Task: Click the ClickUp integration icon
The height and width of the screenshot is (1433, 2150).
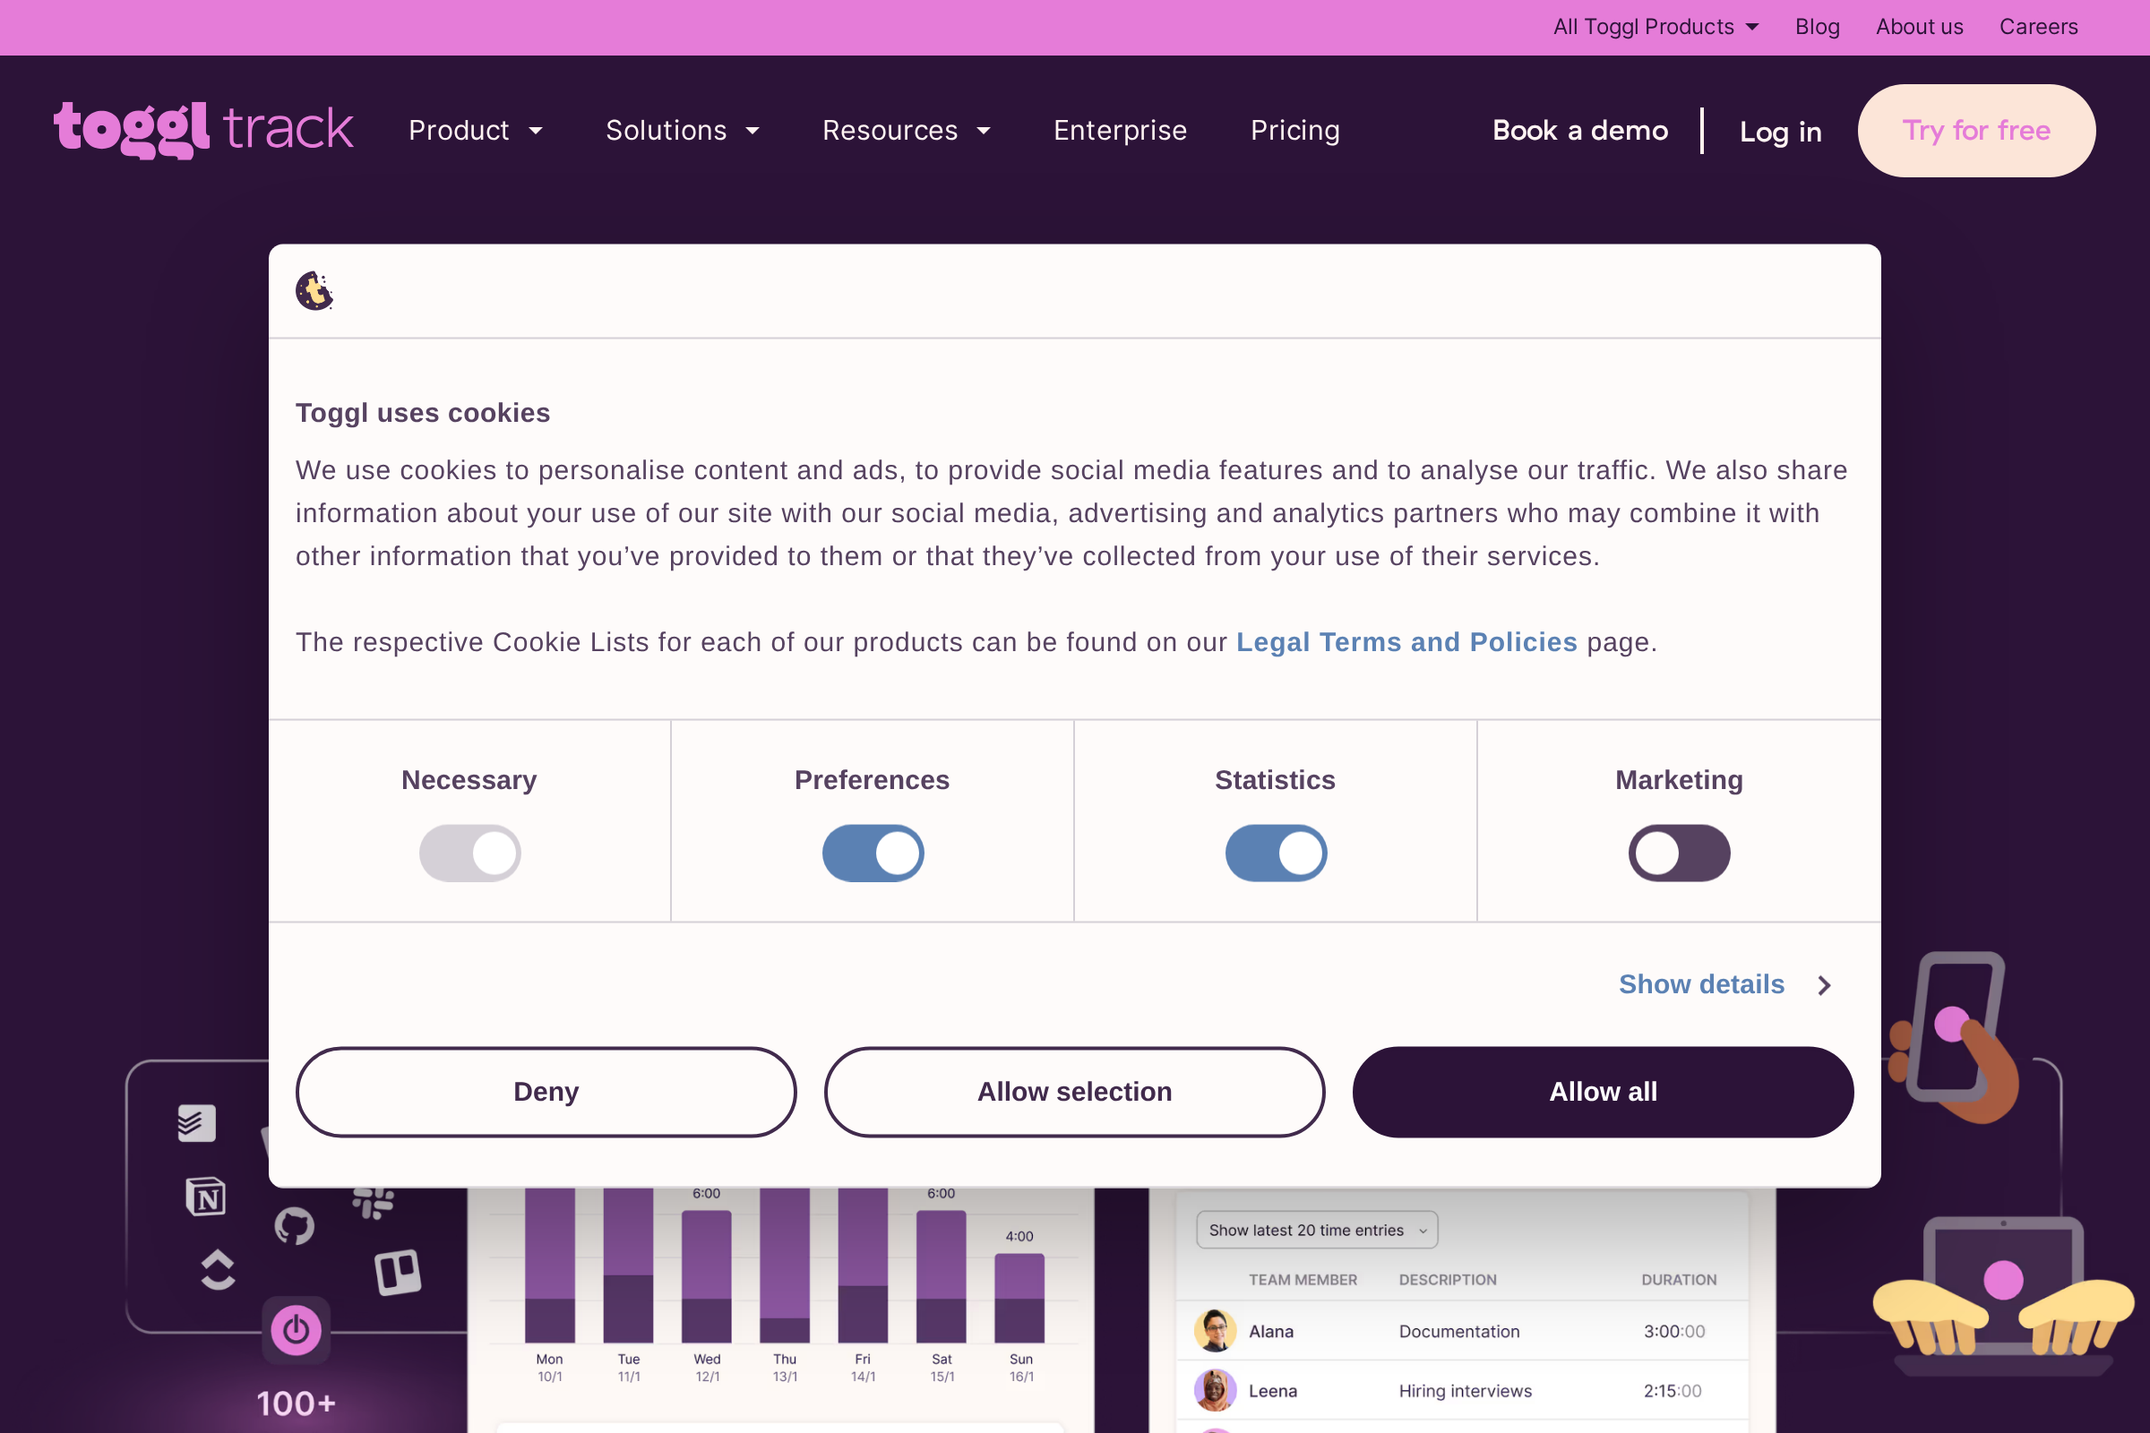Action: coord(218,1269)
